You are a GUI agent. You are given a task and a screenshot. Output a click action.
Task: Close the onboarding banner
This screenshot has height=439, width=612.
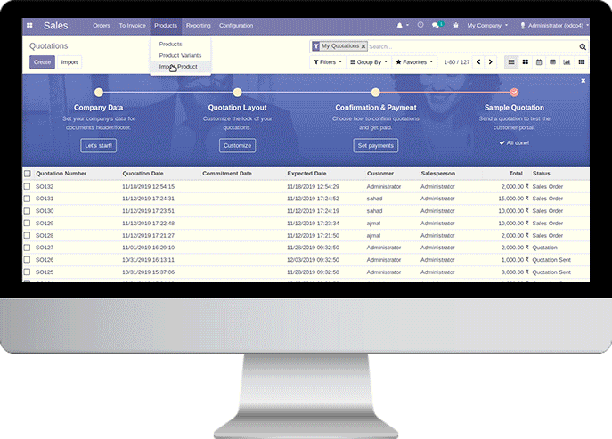tap(583, 81)
